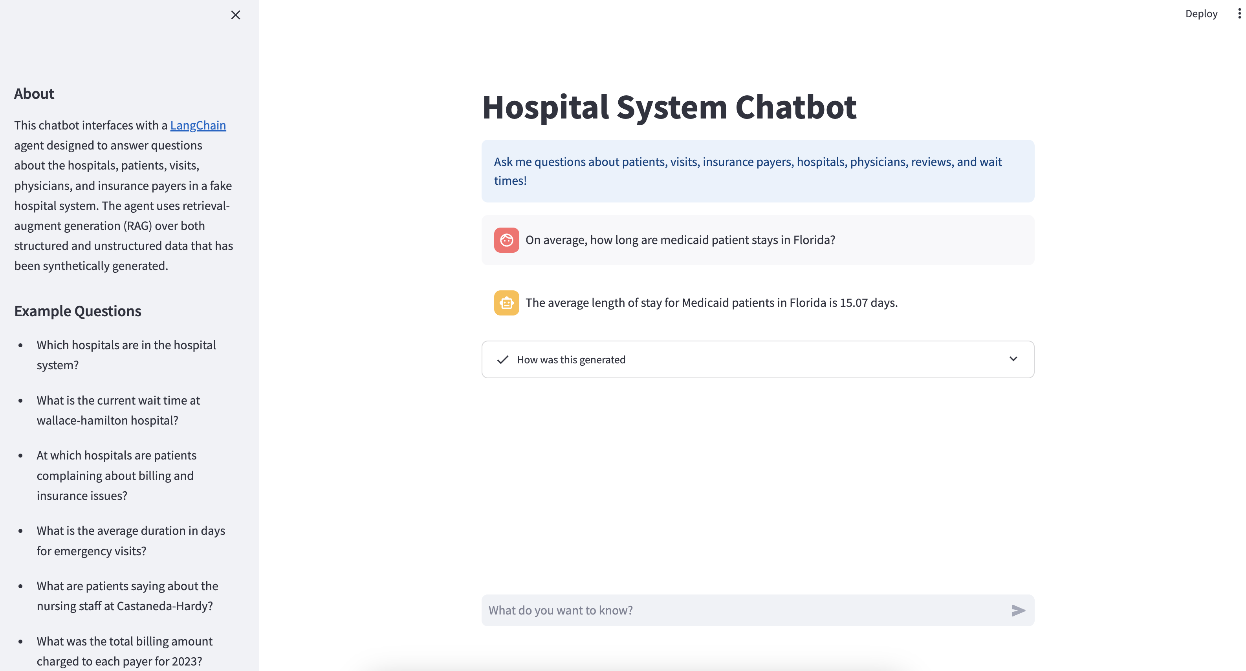The width and height of the screenshot is (1246, 671).
Task: Open the LangChain hyperlink
Action: pos(197,125)
